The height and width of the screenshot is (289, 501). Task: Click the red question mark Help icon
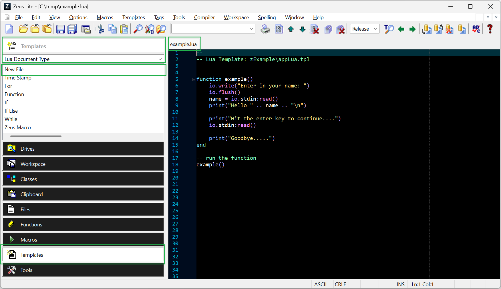[490, 29]
